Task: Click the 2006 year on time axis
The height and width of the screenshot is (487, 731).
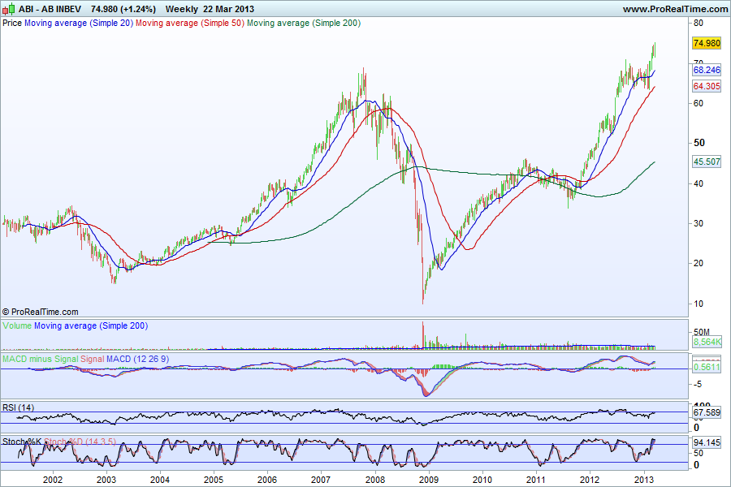Action: [267, 480]
